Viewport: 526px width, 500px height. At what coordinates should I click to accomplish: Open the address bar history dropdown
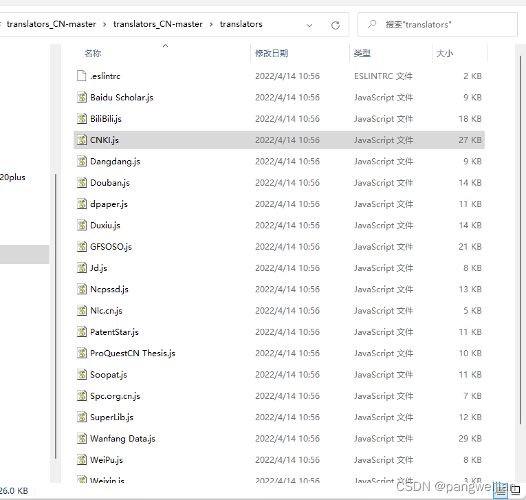tap(309, 25)
